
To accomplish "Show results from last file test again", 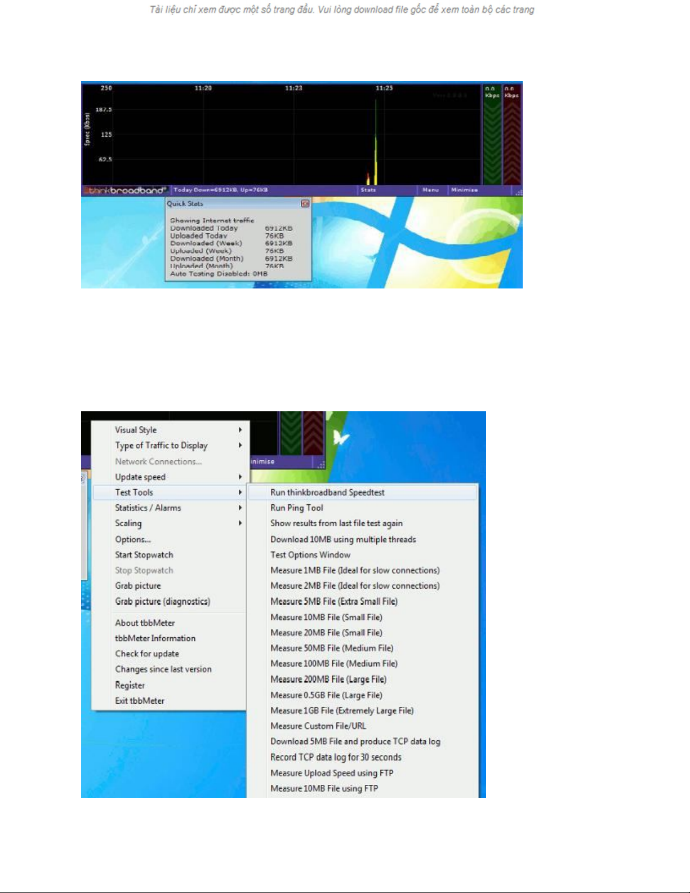I will click(363, 523).
